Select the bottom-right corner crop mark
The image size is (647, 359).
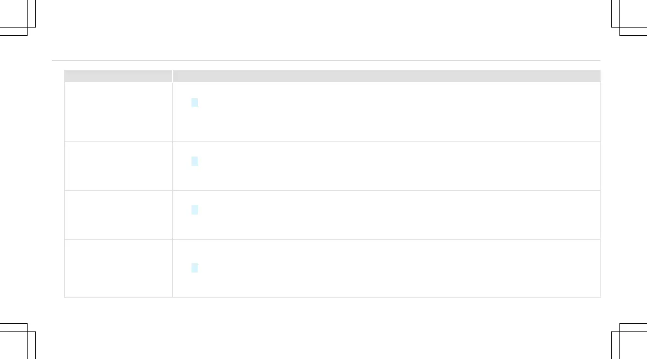tap(629, 341)
